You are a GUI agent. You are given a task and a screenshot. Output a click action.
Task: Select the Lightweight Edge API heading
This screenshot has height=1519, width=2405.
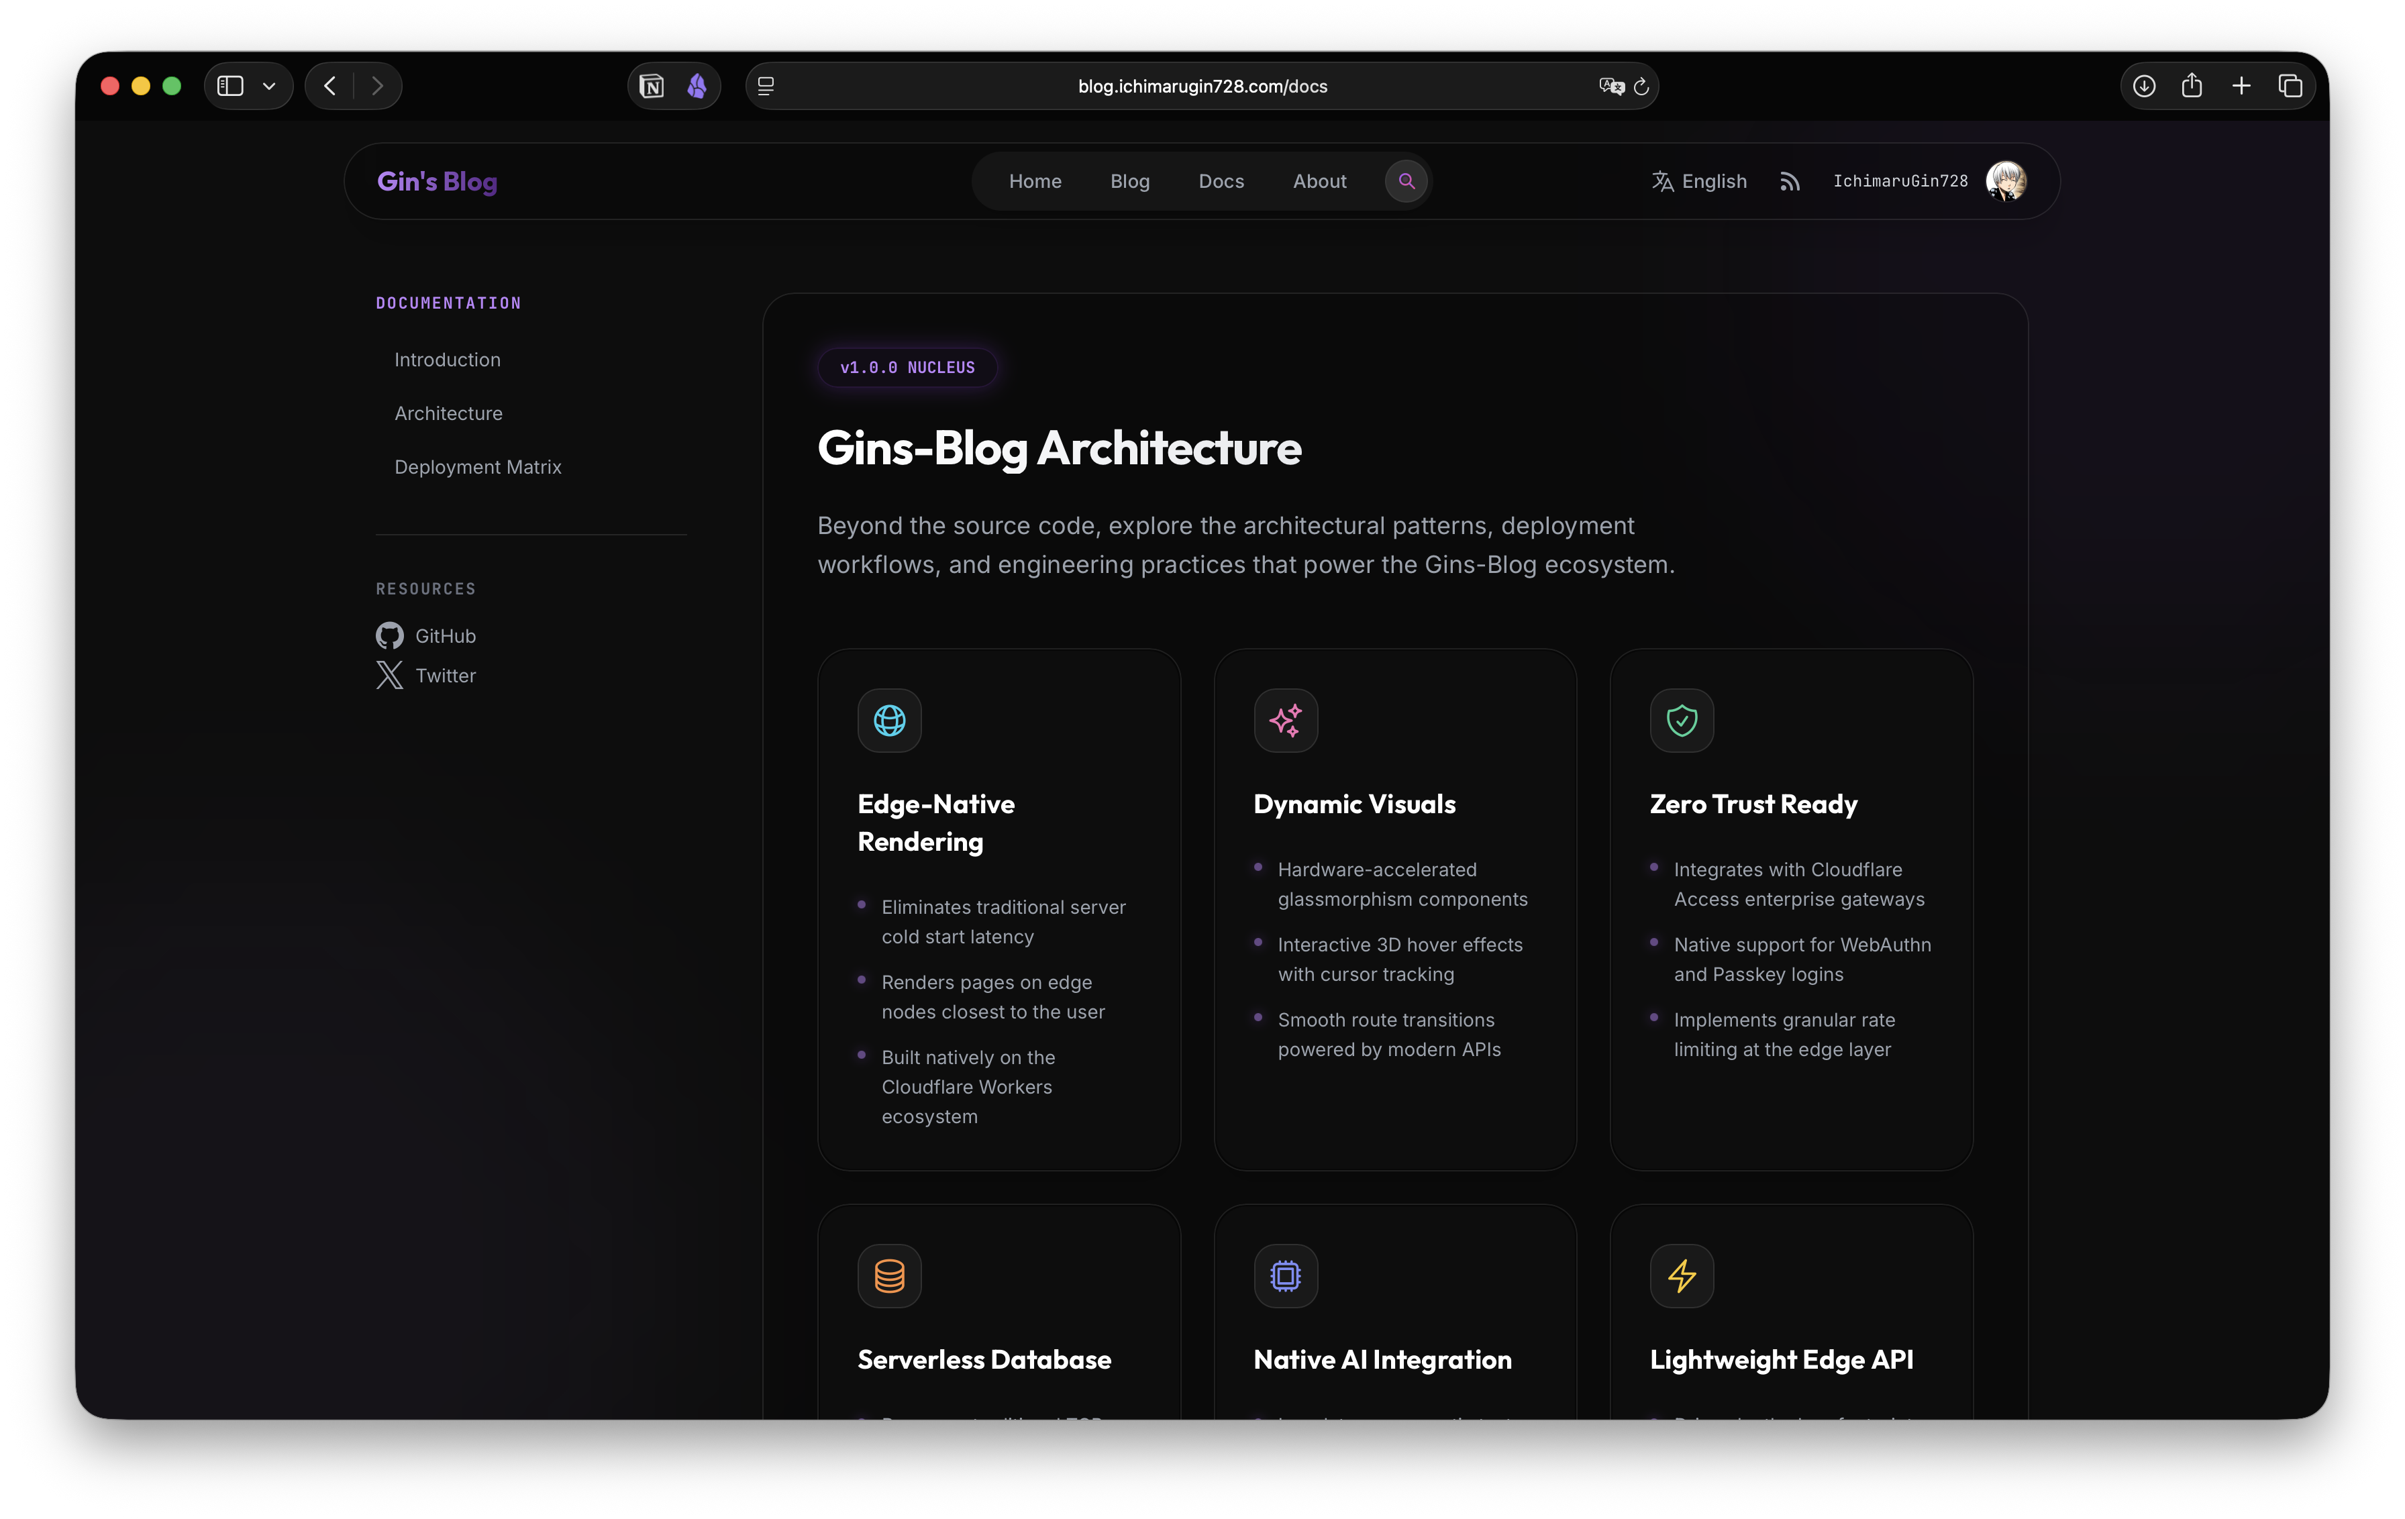1781,1359
